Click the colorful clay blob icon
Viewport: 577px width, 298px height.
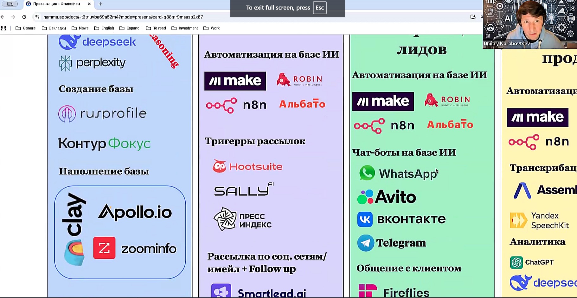(x=74, y=252)
